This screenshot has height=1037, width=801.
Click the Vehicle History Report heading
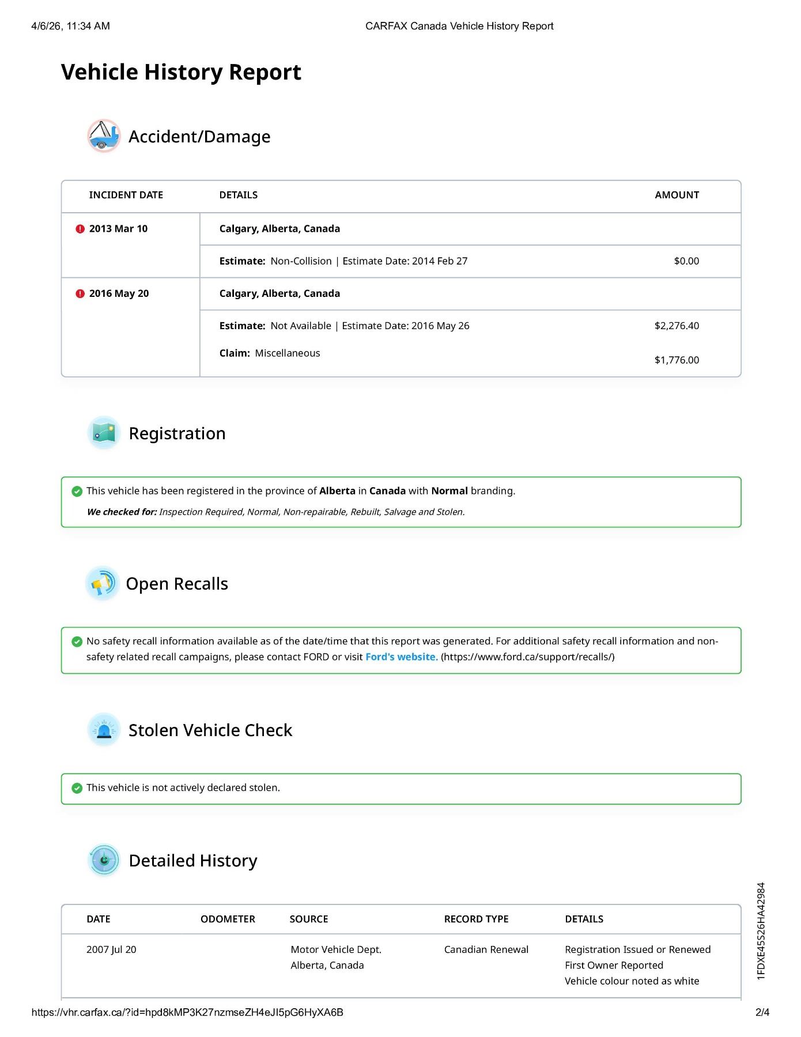[x=181, y=72]
